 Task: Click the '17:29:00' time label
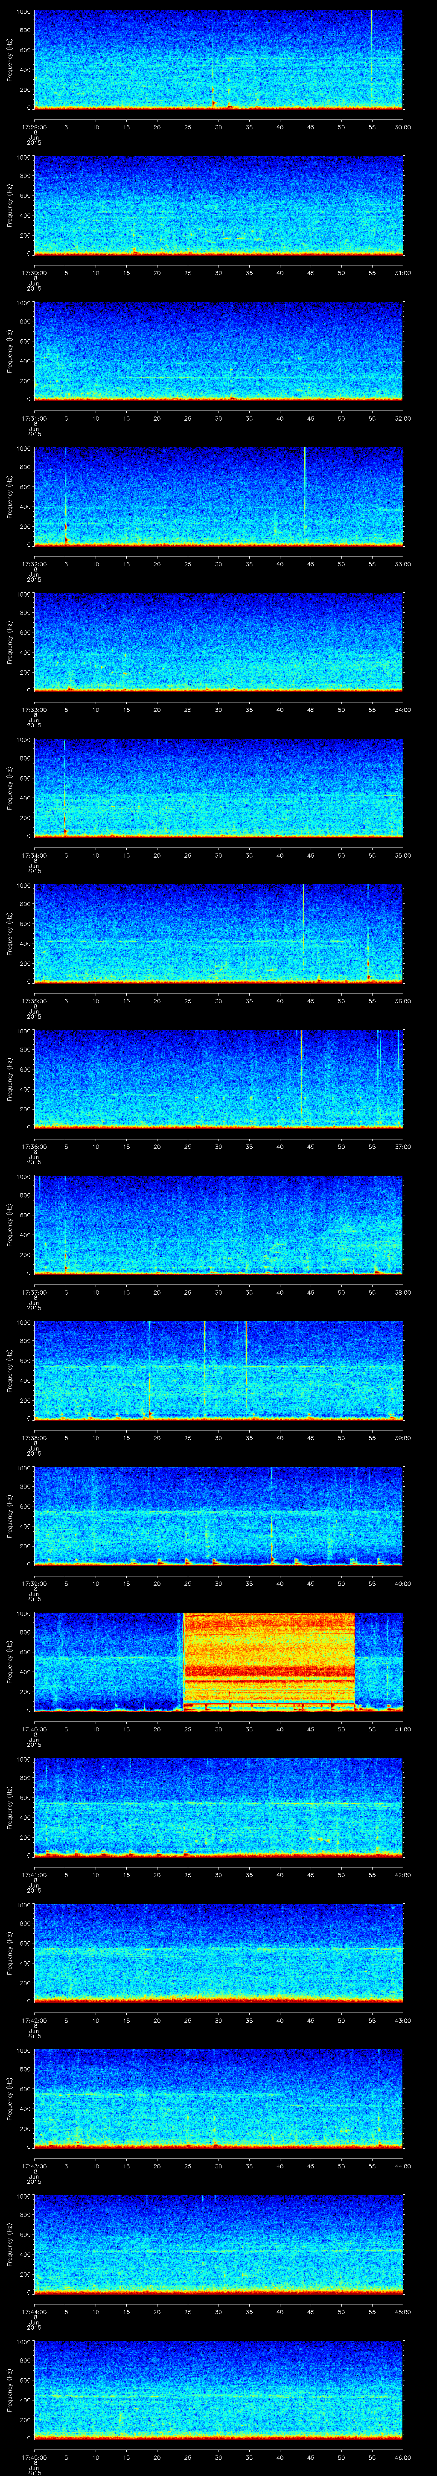34,127
